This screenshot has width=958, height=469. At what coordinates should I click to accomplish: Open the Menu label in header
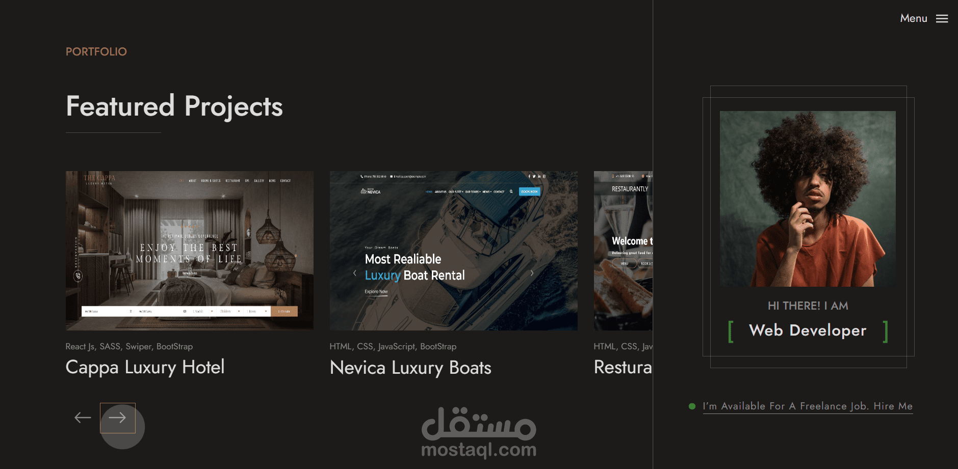click(914, 18)
